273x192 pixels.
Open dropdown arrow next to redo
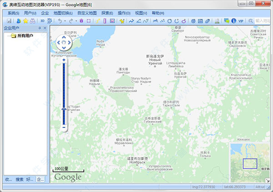coord(76,21)
